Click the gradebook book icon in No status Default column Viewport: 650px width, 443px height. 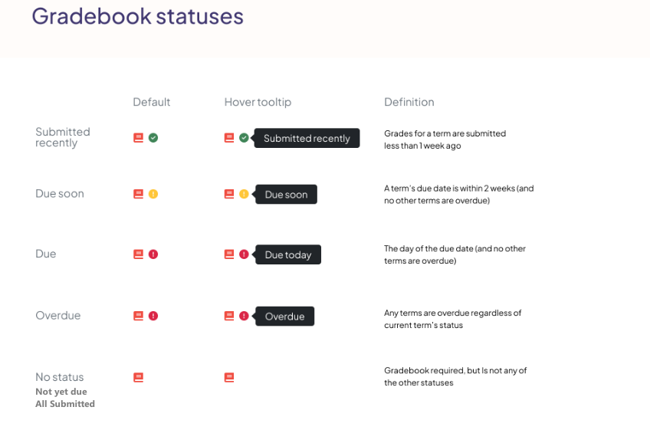point(139,377)
